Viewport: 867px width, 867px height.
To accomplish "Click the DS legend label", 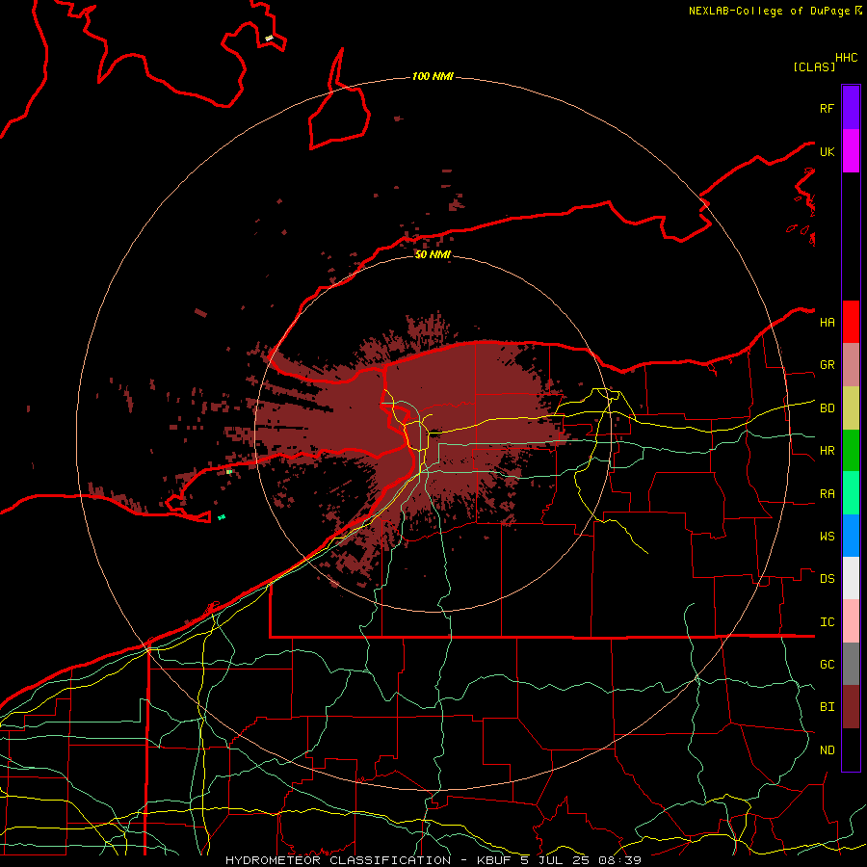I will tap(827, 579).
